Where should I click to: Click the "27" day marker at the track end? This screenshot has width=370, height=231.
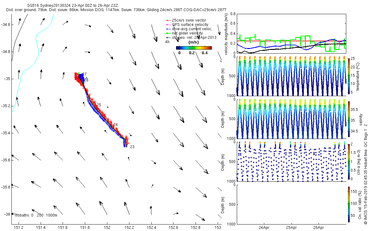[84, 74]
